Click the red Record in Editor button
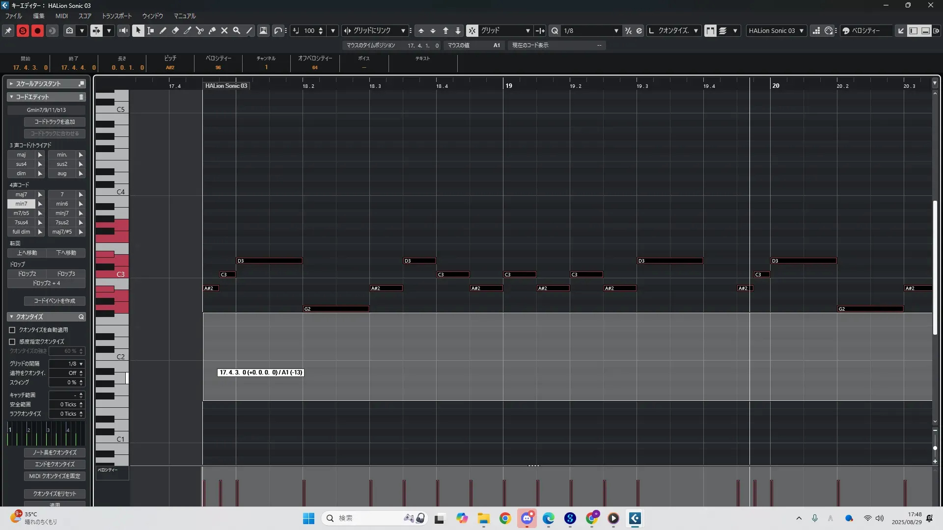Image resolution: width=943 pixels, height=530 pixels. click(x=37, y=30)
